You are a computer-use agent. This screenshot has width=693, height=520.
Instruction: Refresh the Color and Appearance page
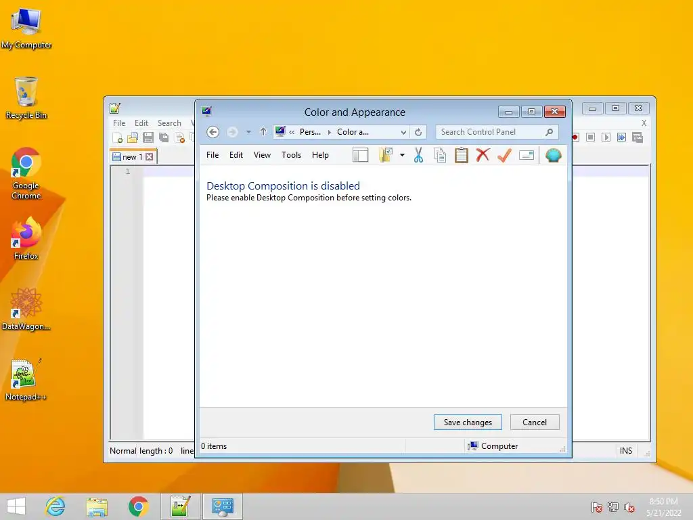(x=418, y=132)
